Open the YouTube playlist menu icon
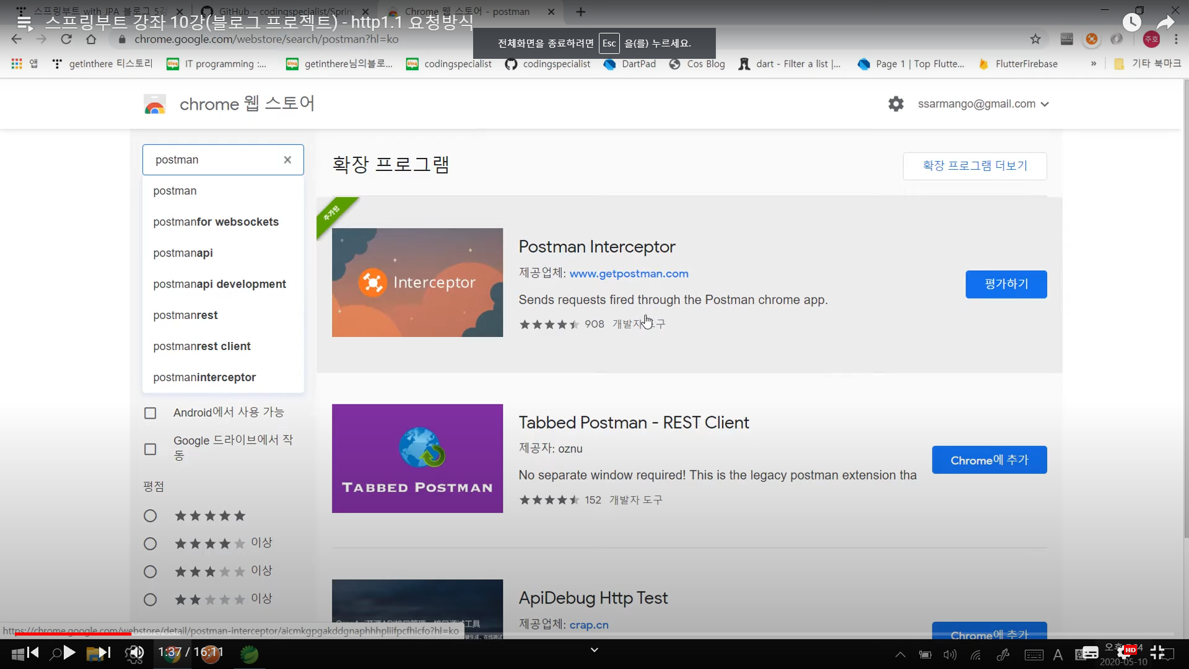1189x669 pixels. (x=24, y=22)
